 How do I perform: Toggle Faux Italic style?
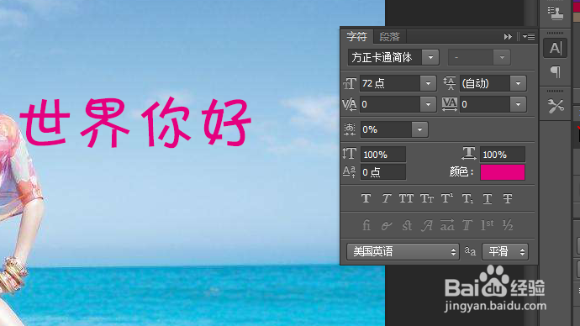pyautogui.click(x=386, y=199)
